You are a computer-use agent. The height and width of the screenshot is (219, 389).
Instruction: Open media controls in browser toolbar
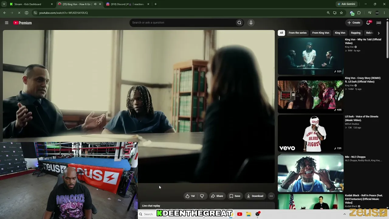[x=370, y=13]
